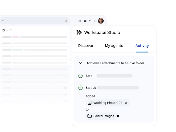Open the email row with pink label

(x=35, y=37)
